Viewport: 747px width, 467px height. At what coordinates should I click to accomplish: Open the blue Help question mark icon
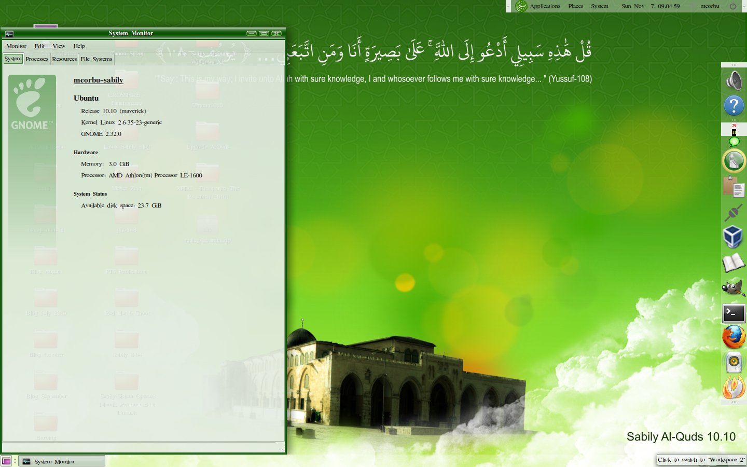(734, 106)
